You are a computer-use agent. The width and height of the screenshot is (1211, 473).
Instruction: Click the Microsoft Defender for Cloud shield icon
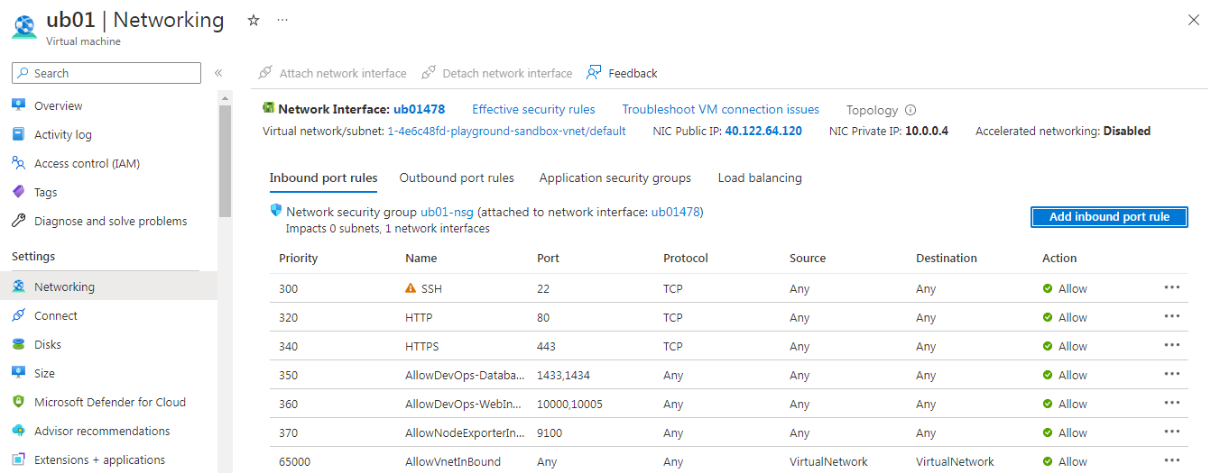pyautogui.click(x=18, y=402)
